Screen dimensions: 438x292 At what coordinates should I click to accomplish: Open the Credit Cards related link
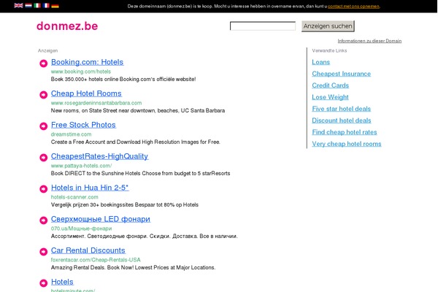click(331, 85)
